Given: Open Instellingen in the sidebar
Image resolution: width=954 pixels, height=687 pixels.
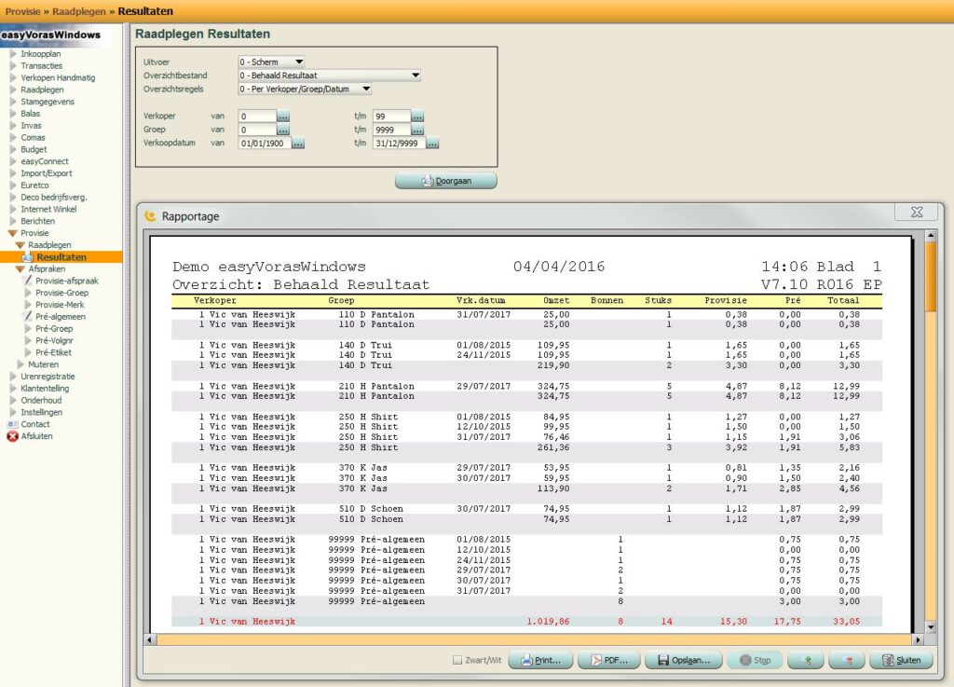Looking at the screenshot, I should (41, 413).
